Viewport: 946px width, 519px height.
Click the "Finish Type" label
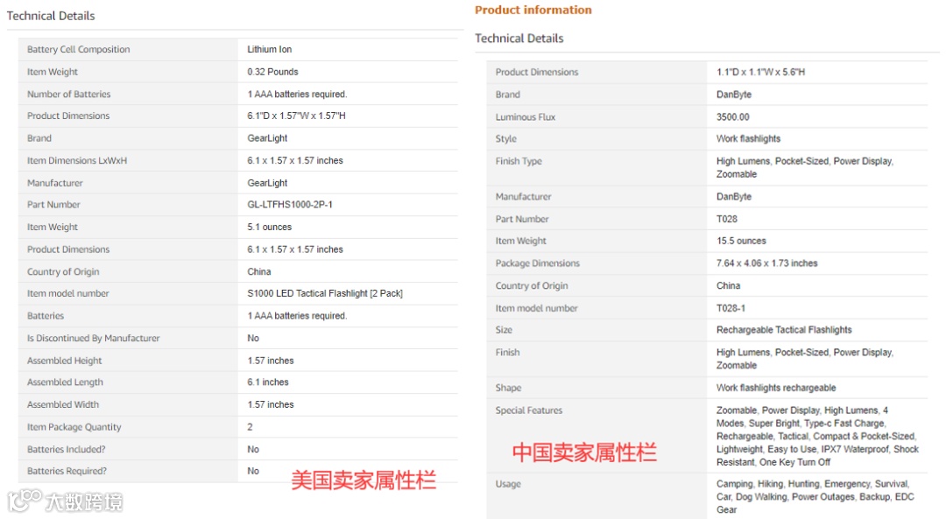coord(519,161)
